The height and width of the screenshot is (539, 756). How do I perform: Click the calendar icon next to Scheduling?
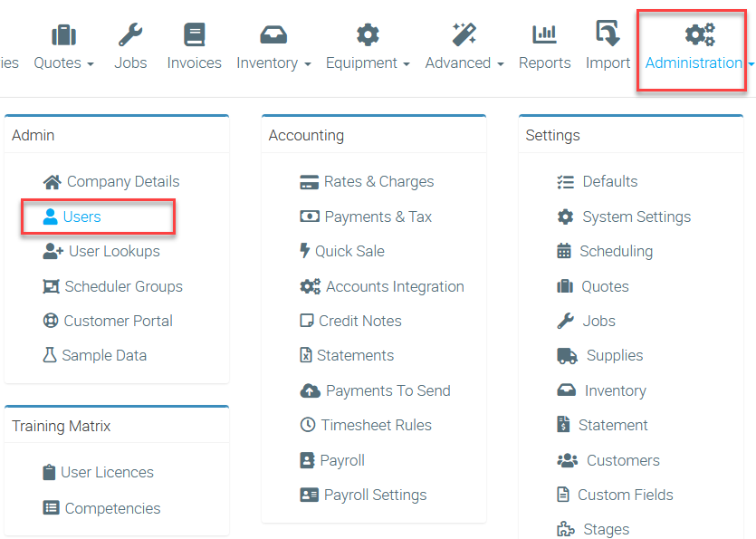(x=564, y=252)
